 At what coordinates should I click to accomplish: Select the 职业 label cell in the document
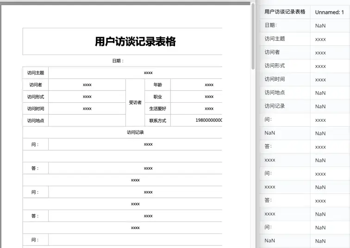pos(157,97)
